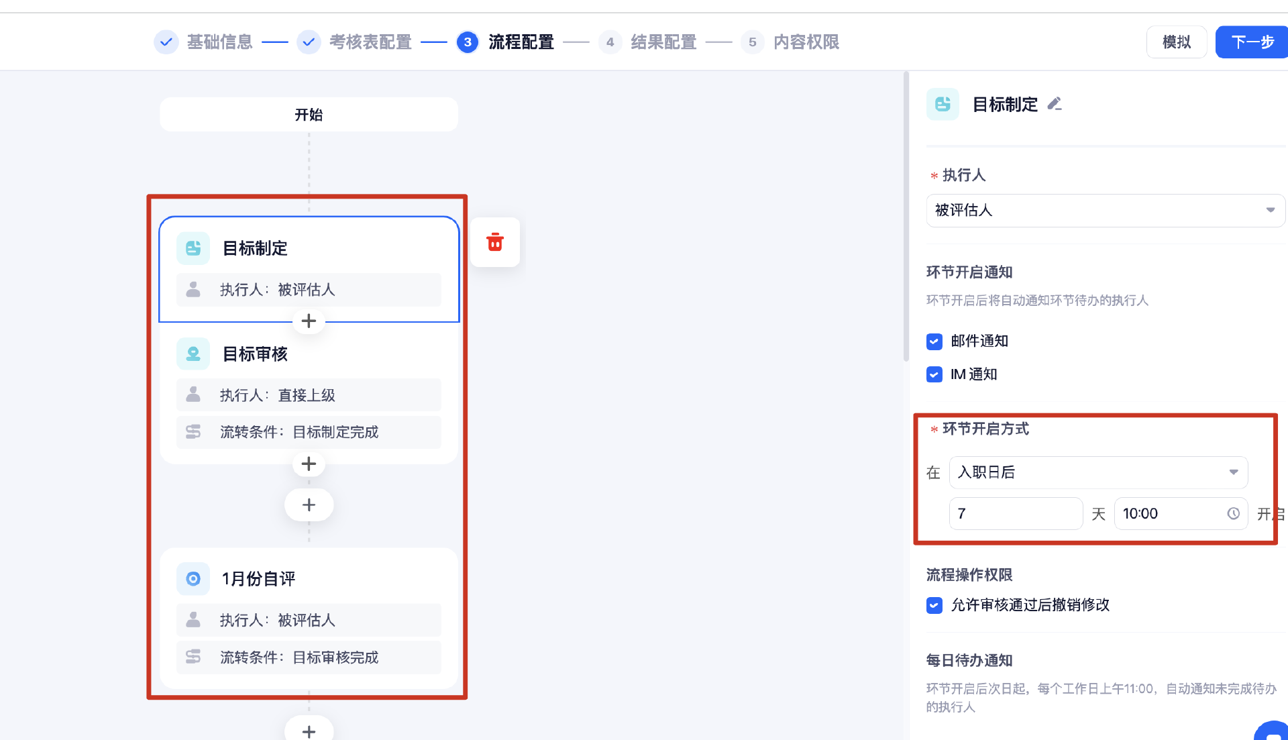Go to step 基础信息
This screenshot has width=1288, height=740.
[219, 42]
